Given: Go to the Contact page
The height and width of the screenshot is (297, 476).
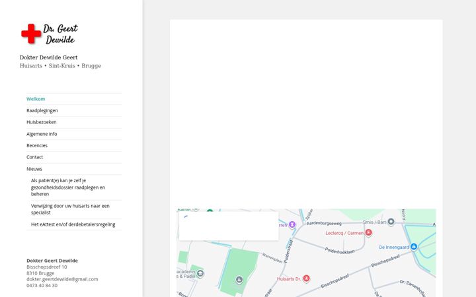Looking at the screenshot, I should point(34,157).
